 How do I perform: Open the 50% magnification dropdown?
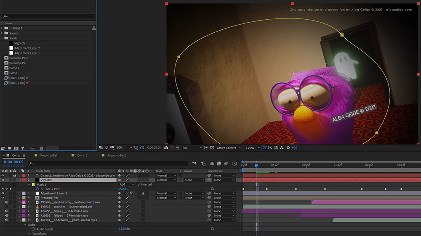[124, 147]
